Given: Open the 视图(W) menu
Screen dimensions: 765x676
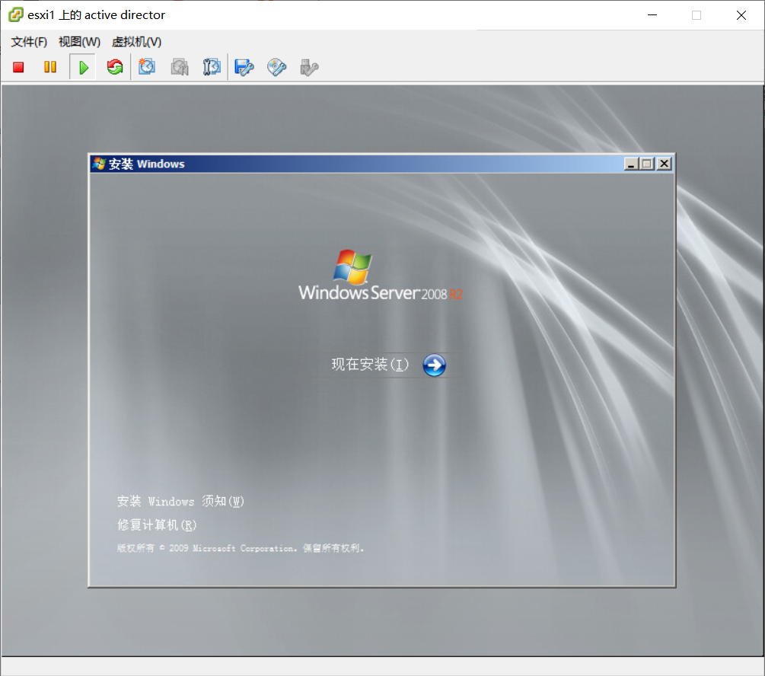Looking at the screenshot, I should [x=79, y=42].
